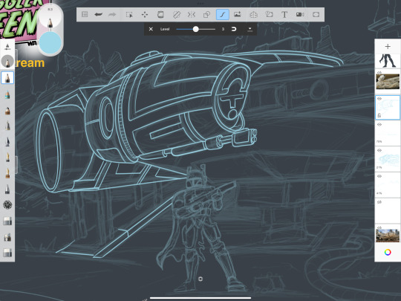Select the Selection tool

tap(129, 15)
